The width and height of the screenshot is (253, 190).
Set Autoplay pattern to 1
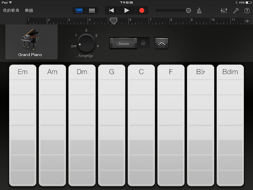click(76, 35)
